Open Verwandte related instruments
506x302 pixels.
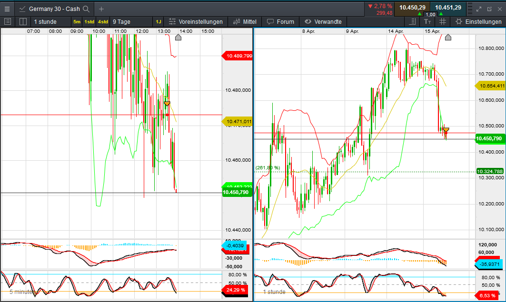(323, 21)
